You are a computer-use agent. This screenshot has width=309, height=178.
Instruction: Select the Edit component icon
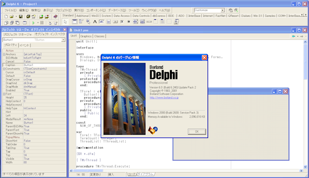point(102,22)
